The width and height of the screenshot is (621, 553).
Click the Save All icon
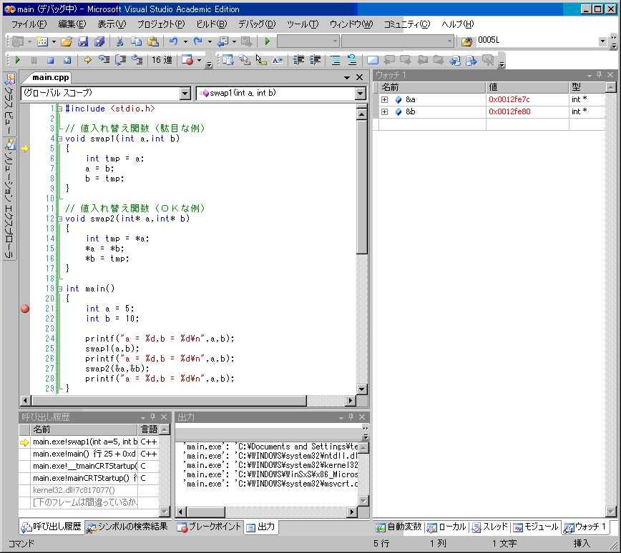(99, 41)
